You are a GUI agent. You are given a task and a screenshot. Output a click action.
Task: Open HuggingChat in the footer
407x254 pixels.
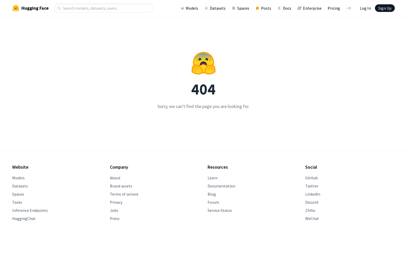click(x=24, y=218)
